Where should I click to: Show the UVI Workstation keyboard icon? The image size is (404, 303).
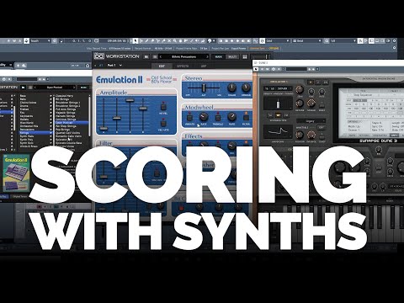(x=245, y=56)
